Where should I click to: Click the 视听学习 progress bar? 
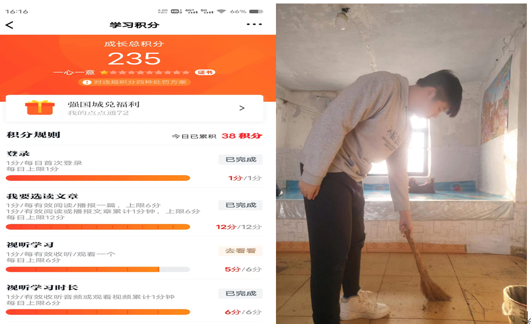98,269
